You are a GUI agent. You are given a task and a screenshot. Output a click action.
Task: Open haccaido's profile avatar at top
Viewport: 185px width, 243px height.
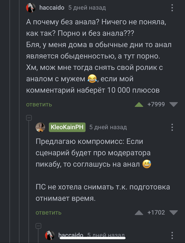point(31,8)
